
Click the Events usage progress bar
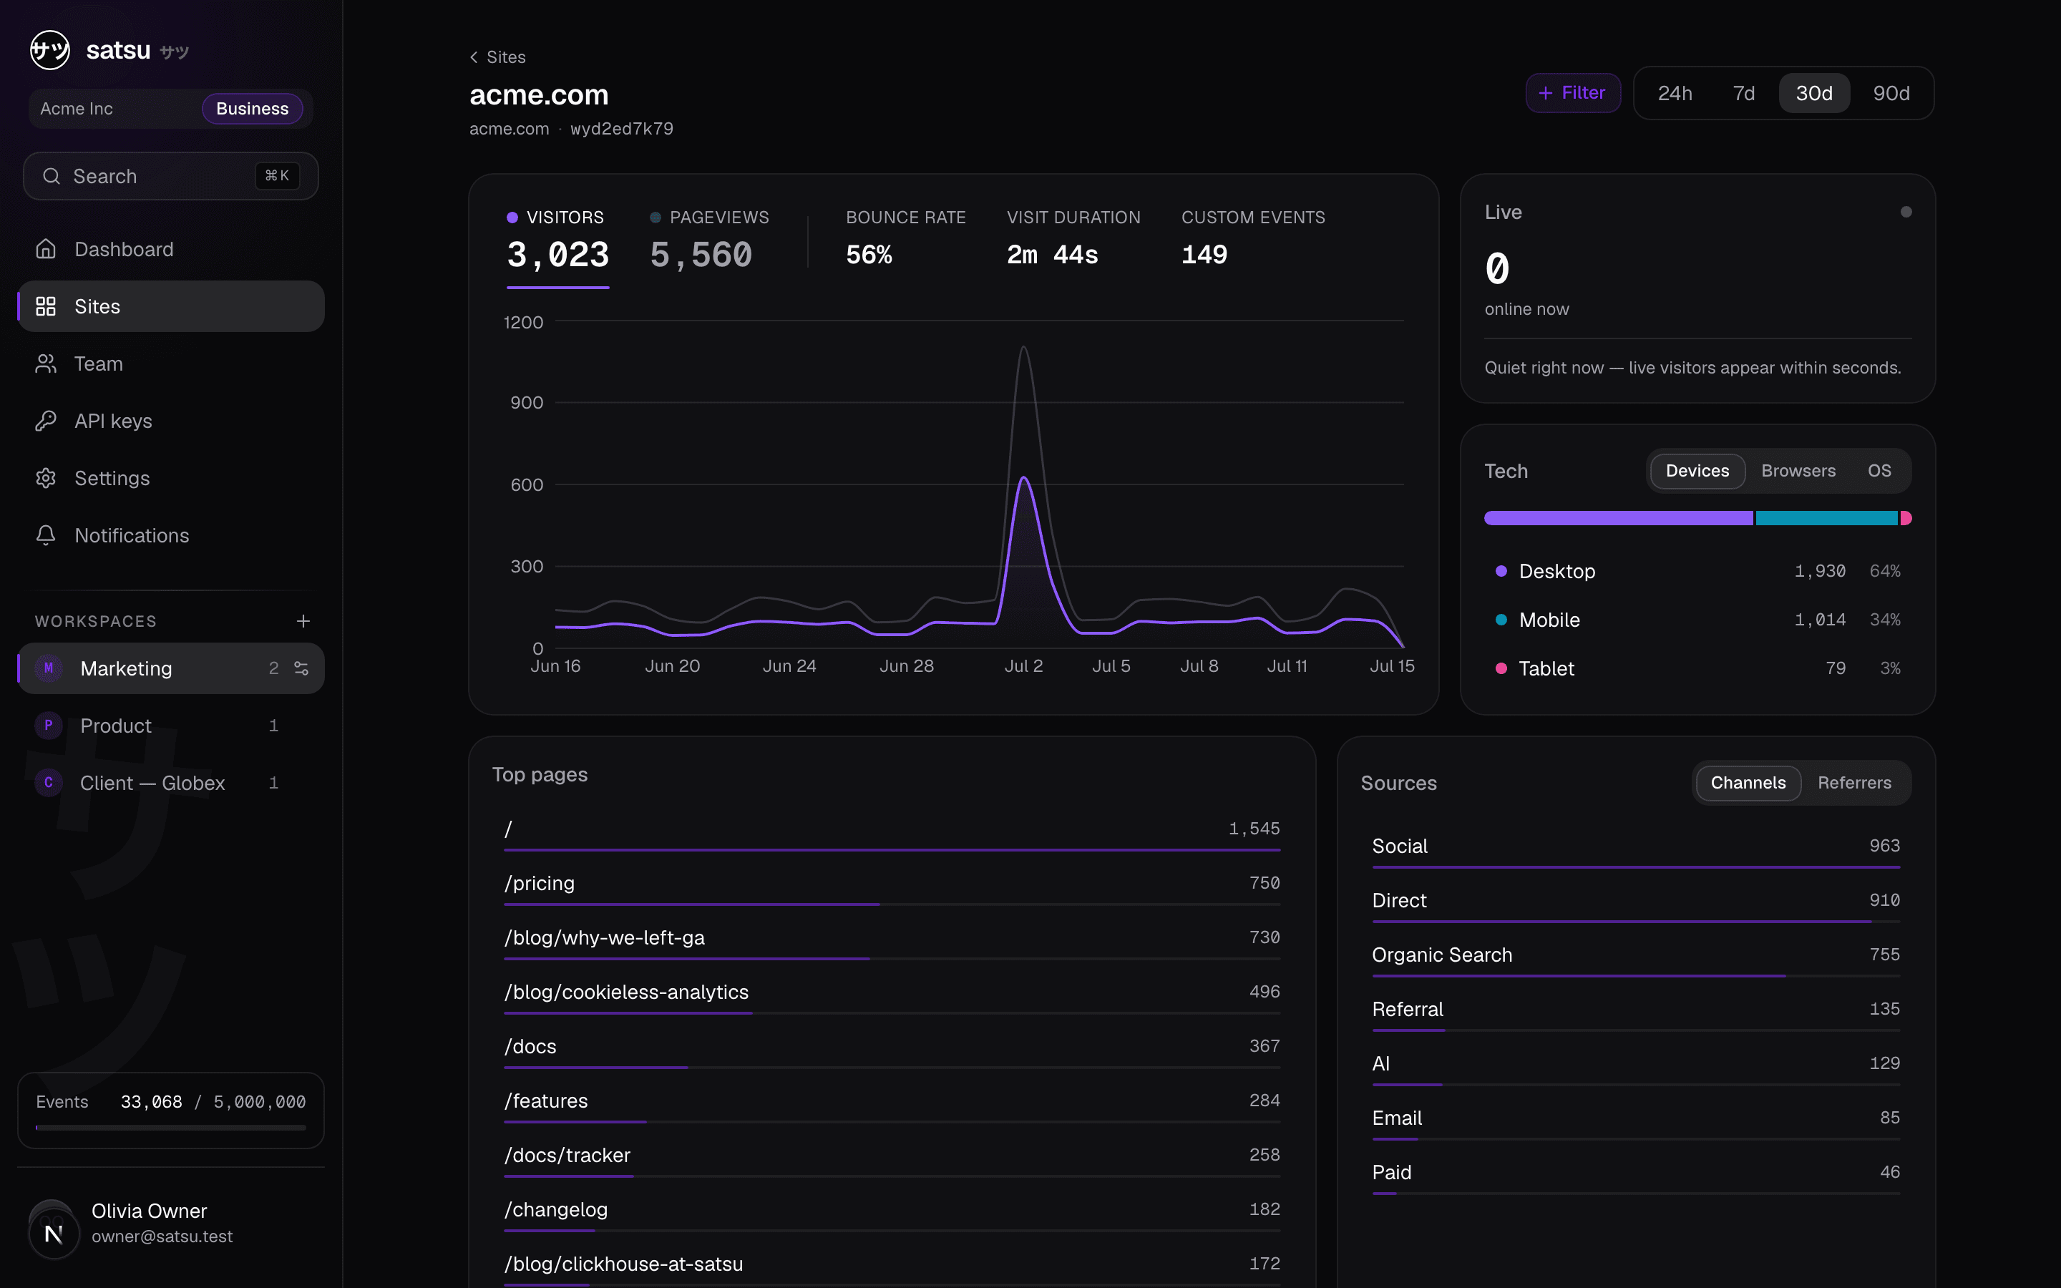click(x=170, y=1127)
